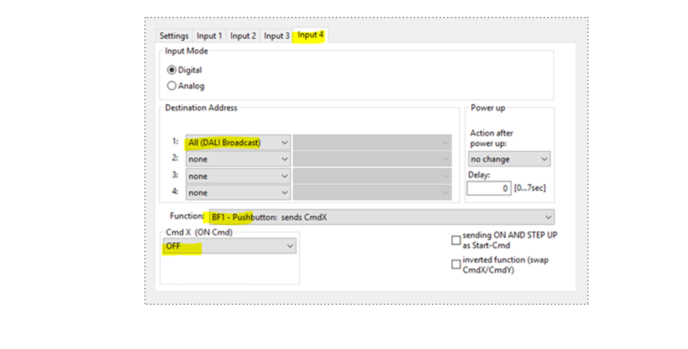Enable inverted function swap CmdX/CmdY checkbox
Image resolution: width=688 pixels, height=349 pixels.
(x=456, y=265)
